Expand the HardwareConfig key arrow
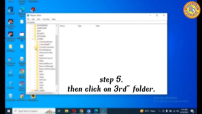The width and height of the screenshot is (202, 114). click(x=35, y=53)
